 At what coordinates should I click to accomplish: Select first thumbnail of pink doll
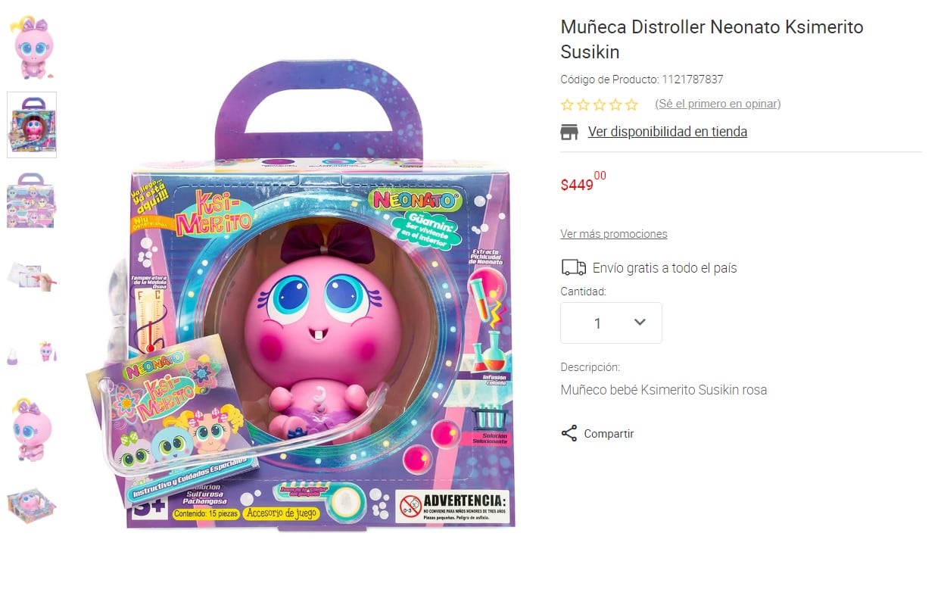pos(32,48)
